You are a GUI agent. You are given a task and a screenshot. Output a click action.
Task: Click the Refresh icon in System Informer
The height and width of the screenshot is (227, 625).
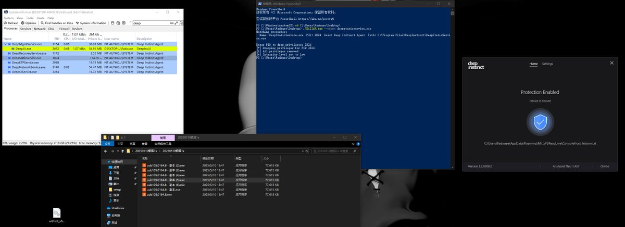tap(6, 23)
